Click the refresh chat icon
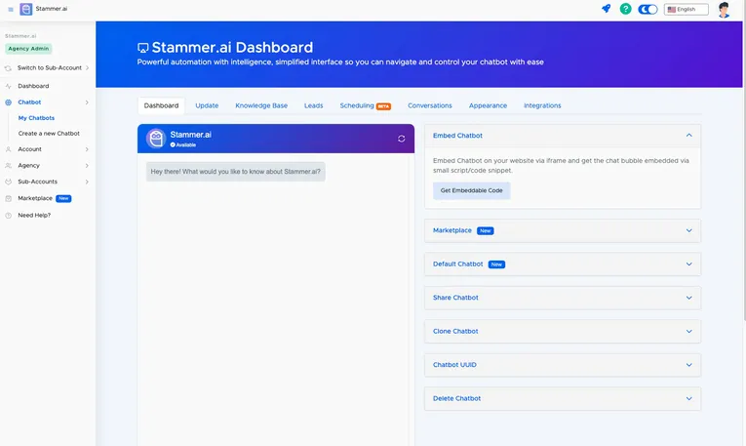 [402, 139]
